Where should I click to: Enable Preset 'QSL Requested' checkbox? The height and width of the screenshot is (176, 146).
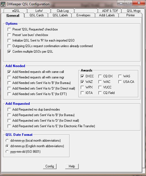[x=9, y=29]
